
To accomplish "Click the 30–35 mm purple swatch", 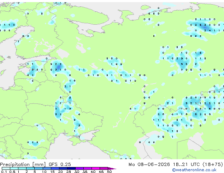I will tap(79, 168).
